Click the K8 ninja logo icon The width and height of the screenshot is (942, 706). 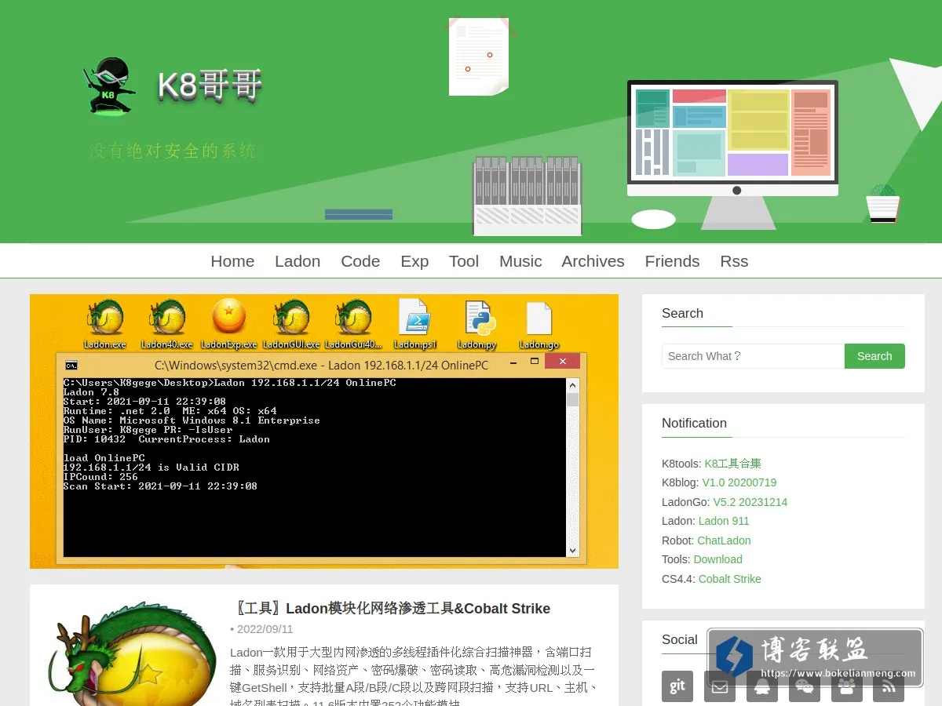point(110,86)
